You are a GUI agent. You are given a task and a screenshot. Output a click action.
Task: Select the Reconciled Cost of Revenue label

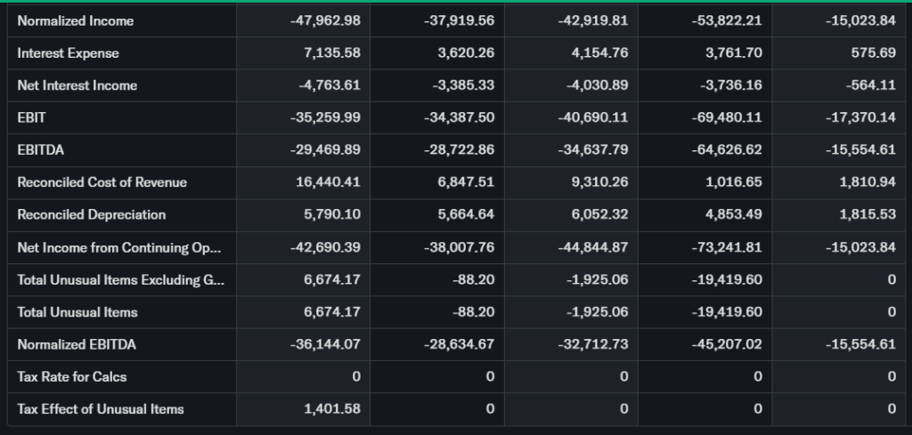coord(102,182)
